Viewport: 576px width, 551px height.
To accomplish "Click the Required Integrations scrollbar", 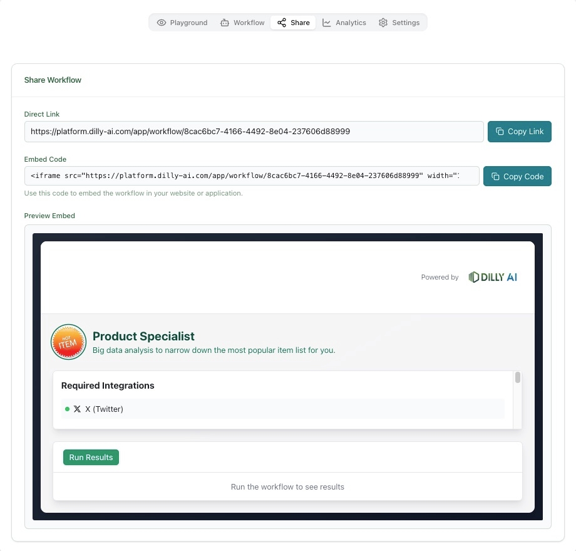I will click(518, 377).
